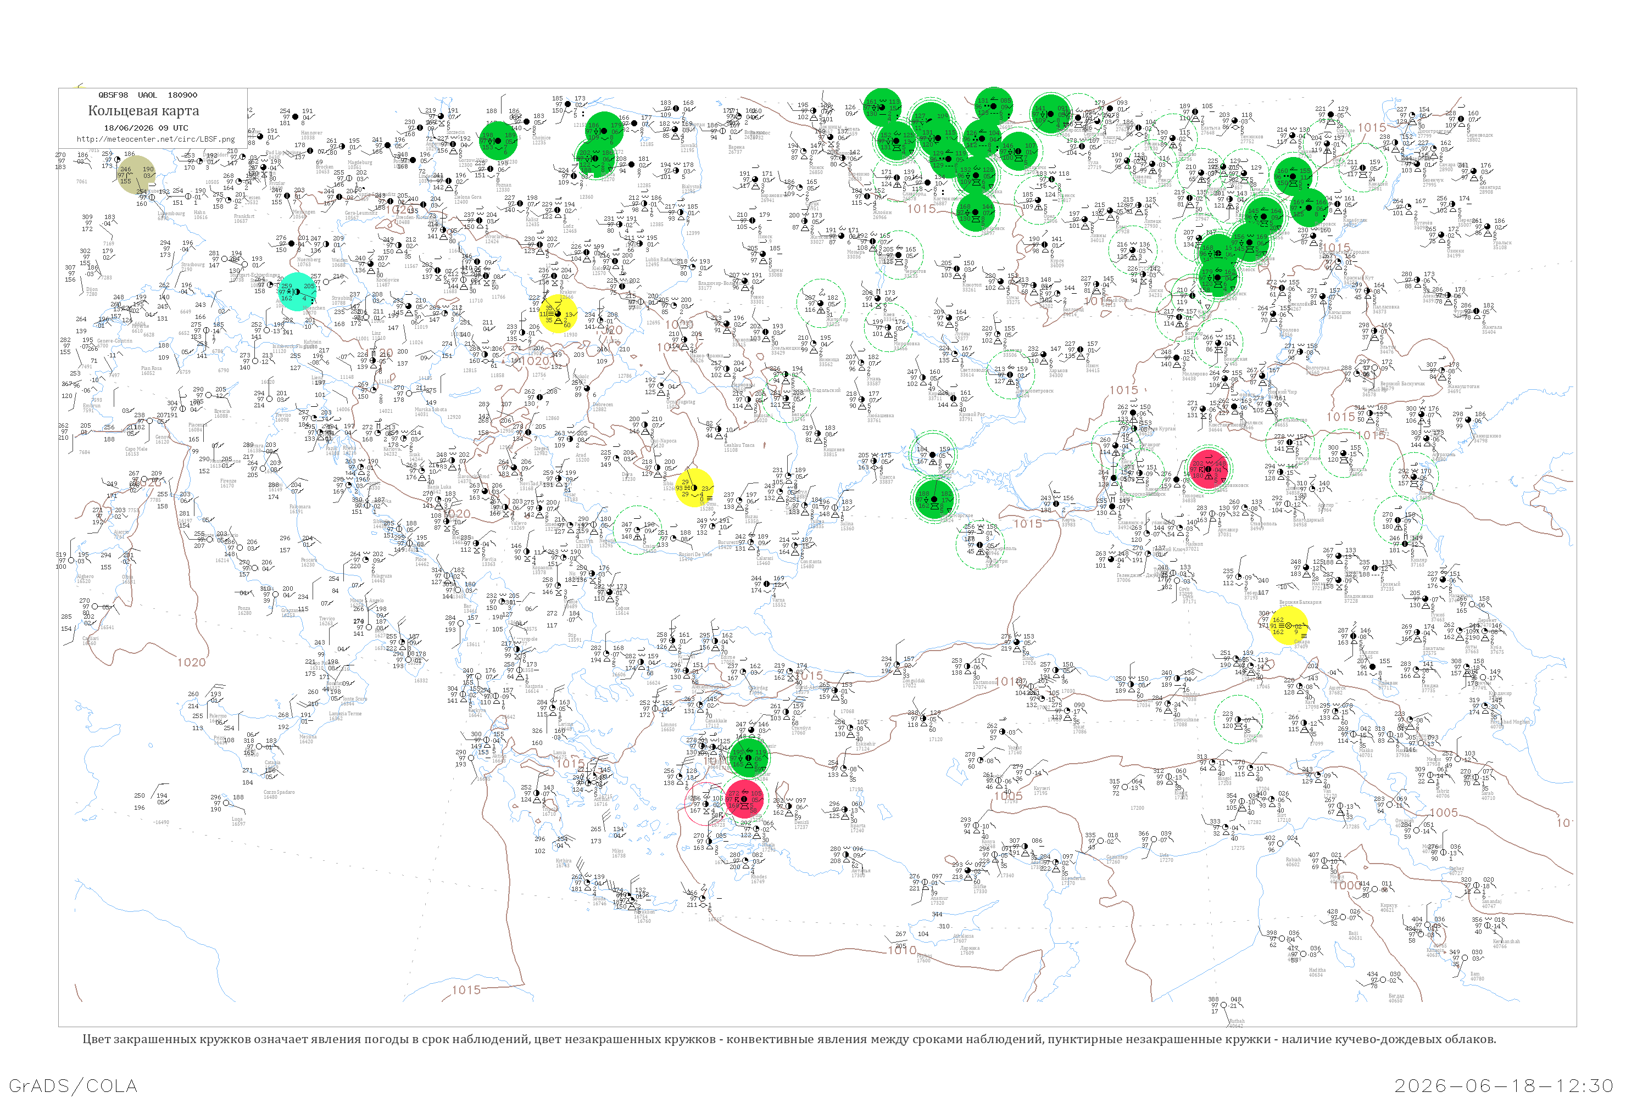The image size is (1648, 1098).
Task: Click the cyan station circle near Muenchen
Action: (297, 292)
